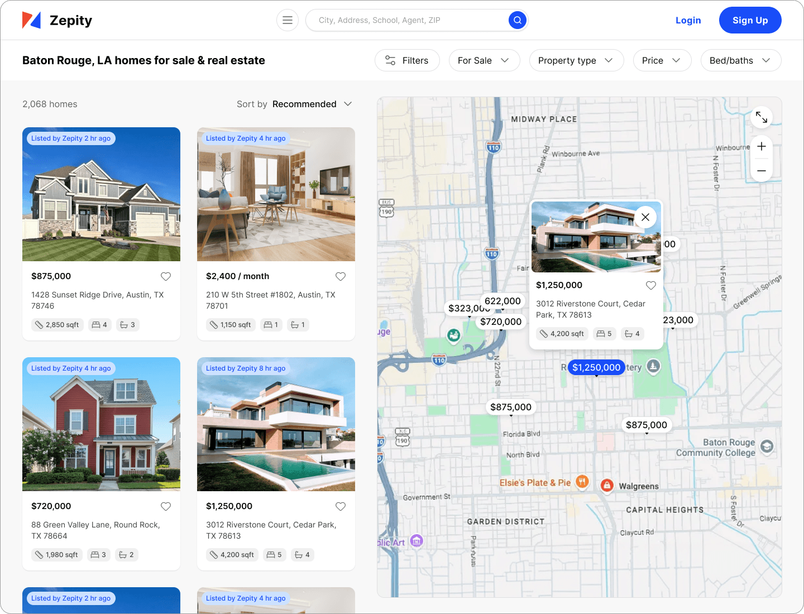
Task: Favorite the $720,000 Green Valley listing
Action: pyautogui.click(x=166, y=506)
